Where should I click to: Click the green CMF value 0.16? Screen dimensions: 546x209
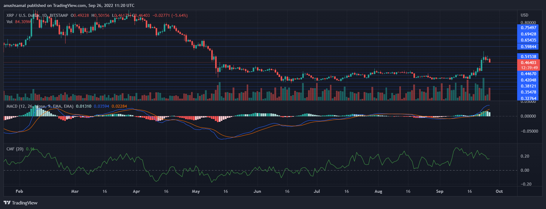tap(30, 149)
